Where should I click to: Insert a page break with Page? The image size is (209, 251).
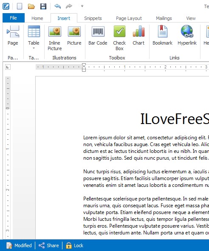coord(13,36)
